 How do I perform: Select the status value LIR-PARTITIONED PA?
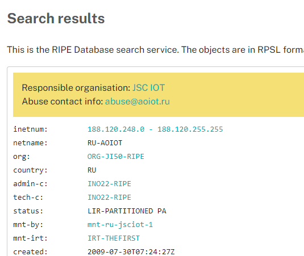coord(127,211)
